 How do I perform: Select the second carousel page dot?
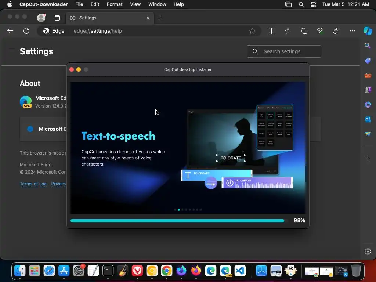[x=179, y=210]
